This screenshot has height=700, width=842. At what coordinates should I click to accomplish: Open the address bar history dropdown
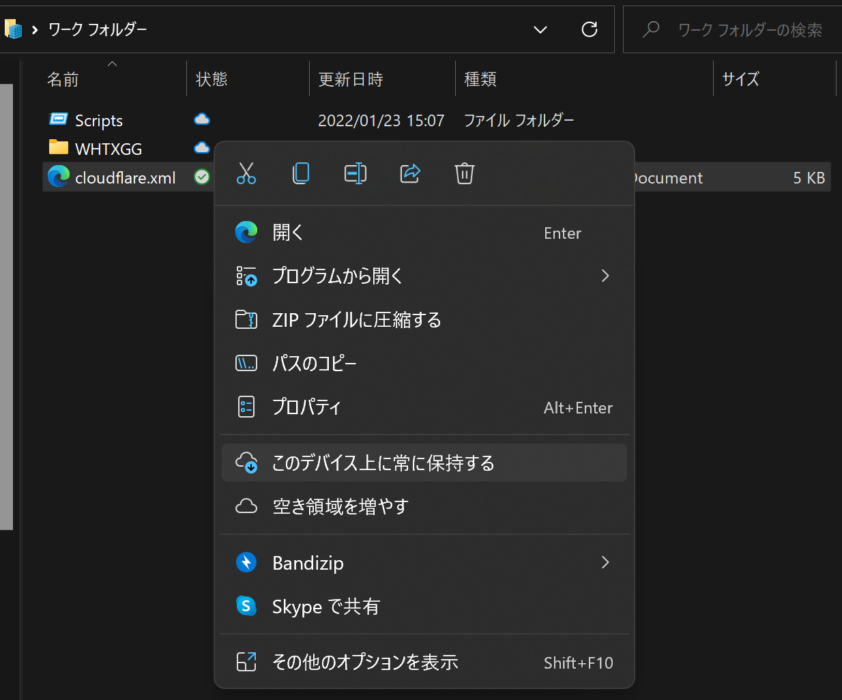click(540, 29)
